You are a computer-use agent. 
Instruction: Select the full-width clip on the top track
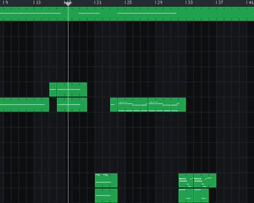[127, 14]
